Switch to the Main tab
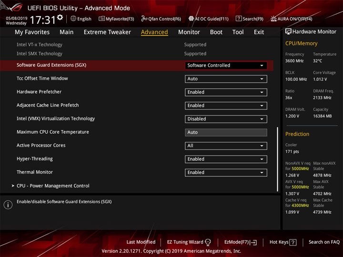This screenshot has height=257, width=343. 67,32
